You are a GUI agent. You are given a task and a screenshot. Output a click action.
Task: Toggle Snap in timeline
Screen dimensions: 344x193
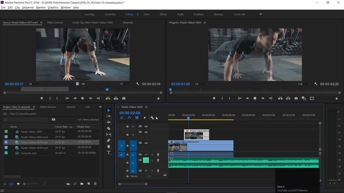[x=130, y=118]
